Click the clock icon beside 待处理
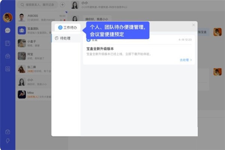Image resolution: width=225 pixels, height=150 pixels. [x=57, y=38]
